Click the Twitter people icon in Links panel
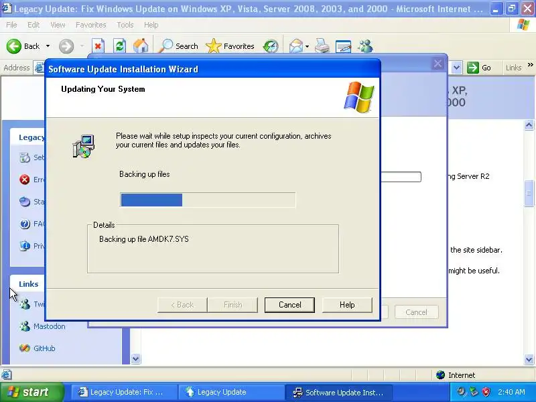Viewport: 536px width, 402px height. coord(25,304)
